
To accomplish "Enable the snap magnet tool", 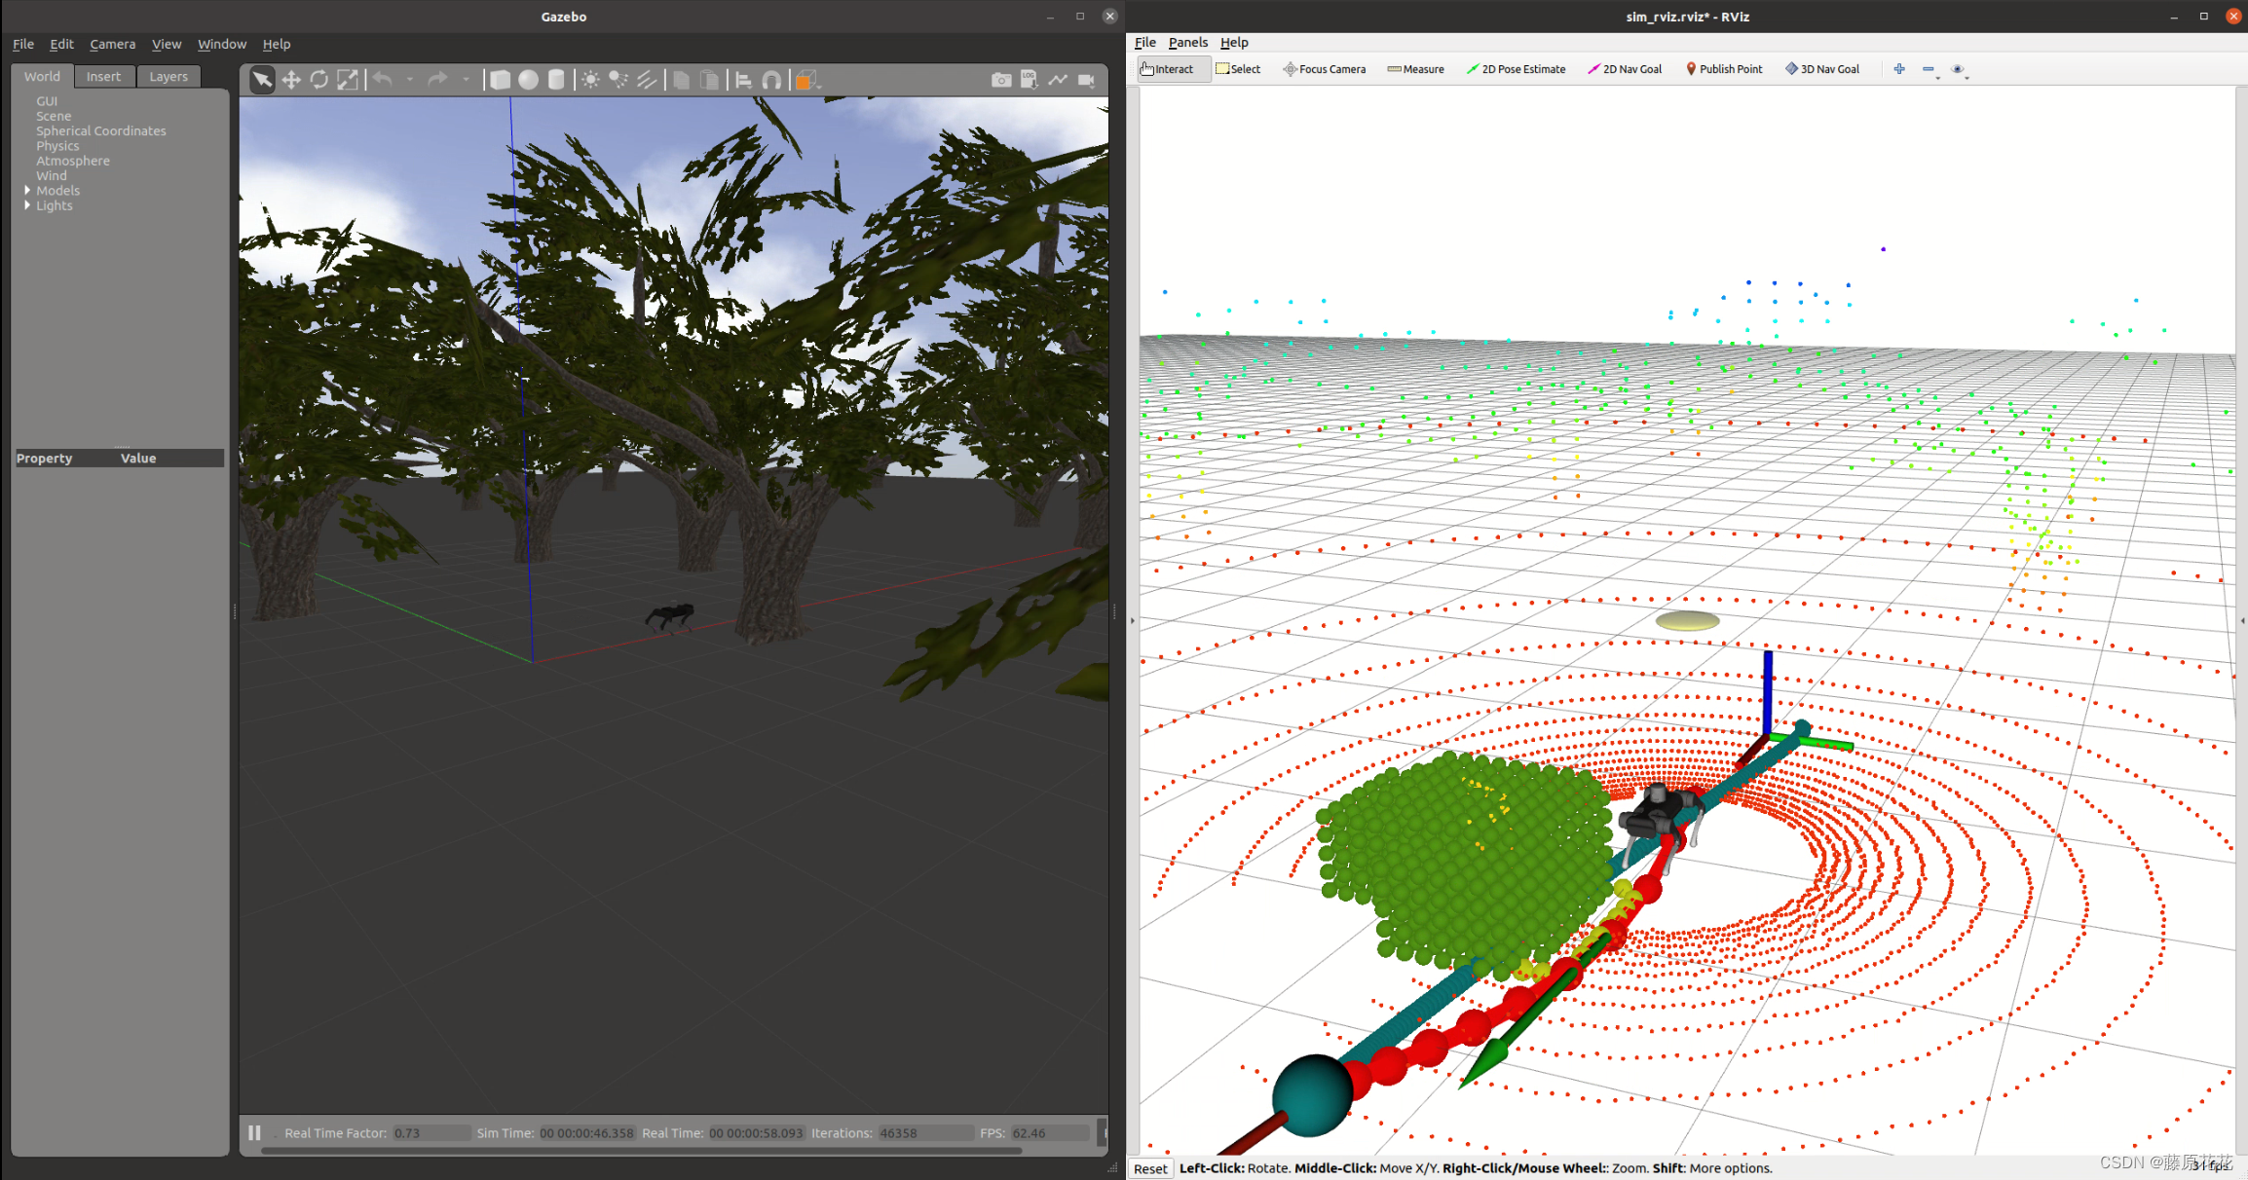I will click(x=771, y=80).
